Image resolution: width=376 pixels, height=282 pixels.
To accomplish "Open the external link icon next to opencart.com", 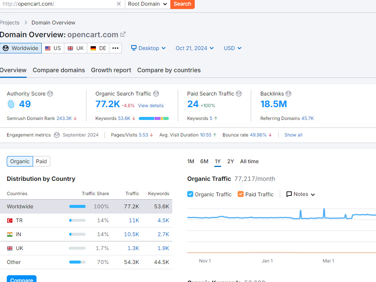I will (x=123, y=35).
